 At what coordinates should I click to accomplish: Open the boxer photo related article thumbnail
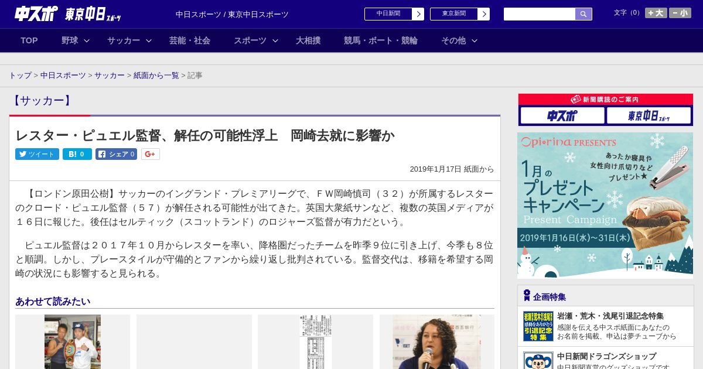click(x=73, y=342)
